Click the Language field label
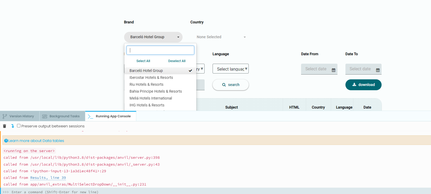Screen dimensions: 431x194 [221, 54]
